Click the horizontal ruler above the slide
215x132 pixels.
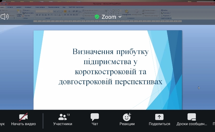coord(107,21)
